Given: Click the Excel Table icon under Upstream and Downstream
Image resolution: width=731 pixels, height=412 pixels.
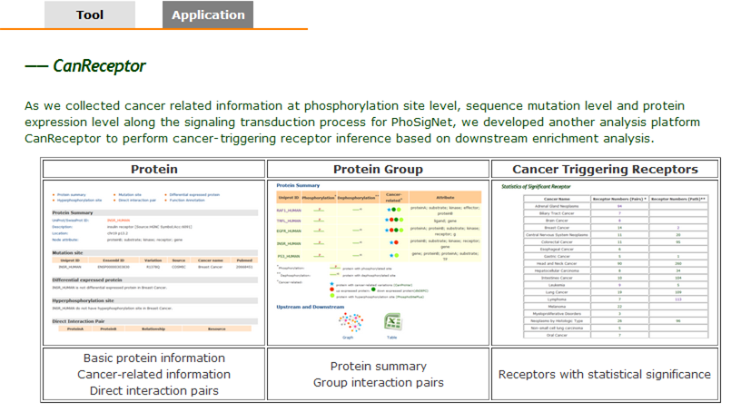Looking at the screenshot, I should [x=392, y=322].
